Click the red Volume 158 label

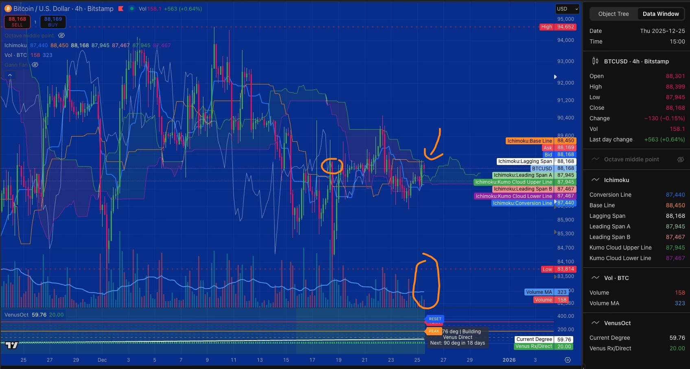point(551,300)
